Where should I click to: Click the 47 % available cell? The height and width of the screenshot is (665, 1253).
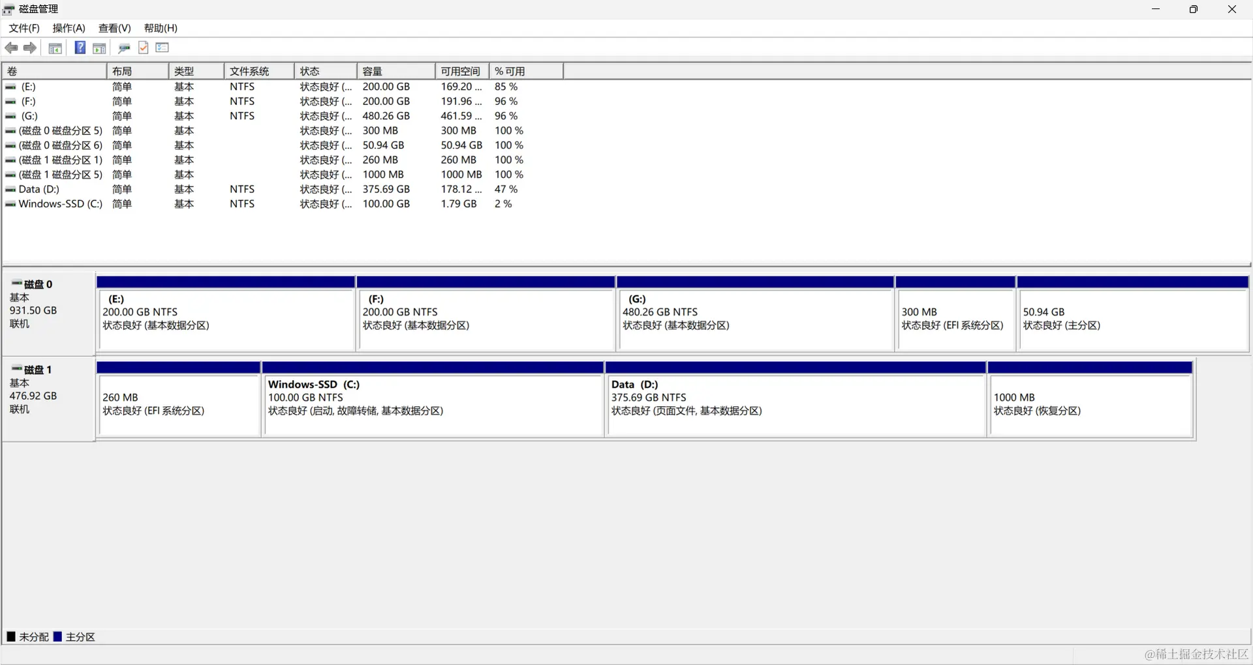tap(506, 189)
